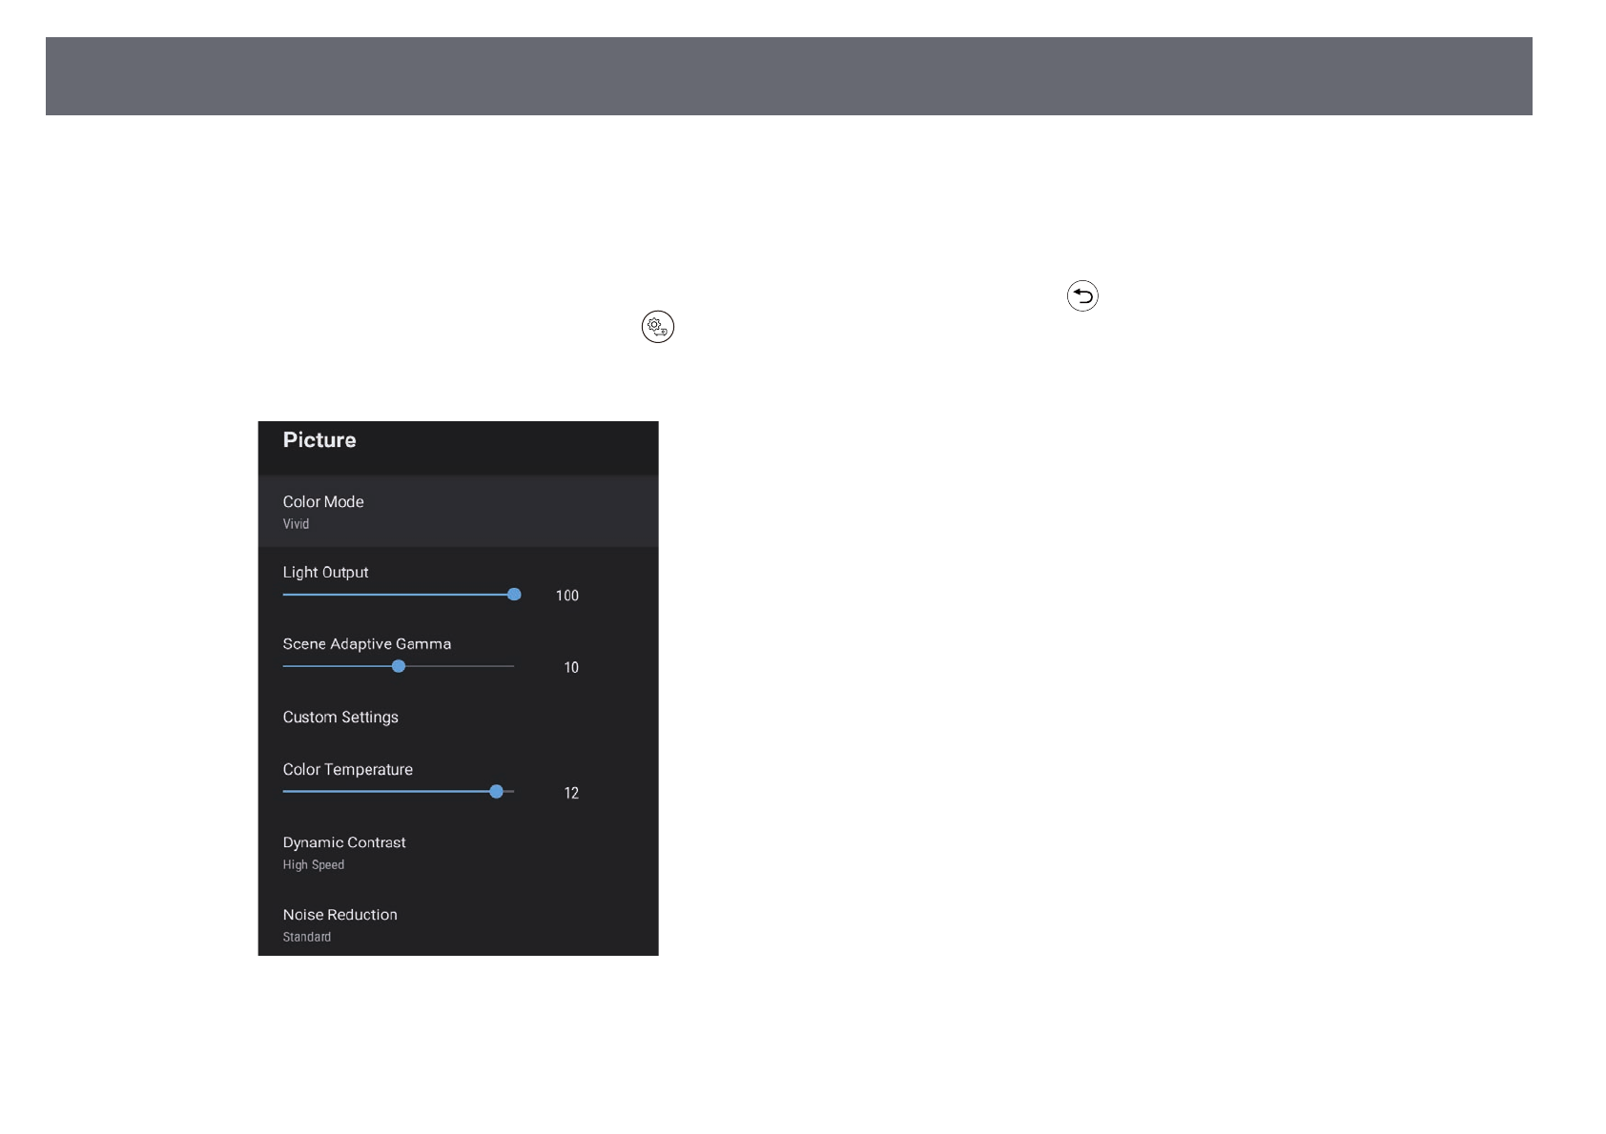The width and height of the screenshot is (1606, 1134).
Task: Open the Noise Reduction option
Action: point(340,915)
